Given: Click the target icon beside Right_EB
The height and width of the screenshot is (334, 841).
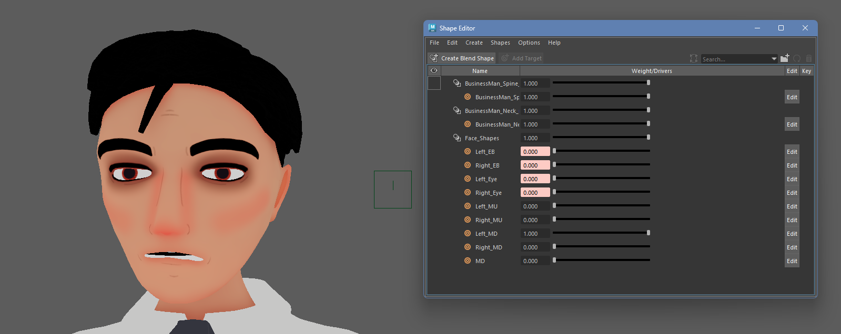Looking at the screenshot, I should (x=468, y=165).
